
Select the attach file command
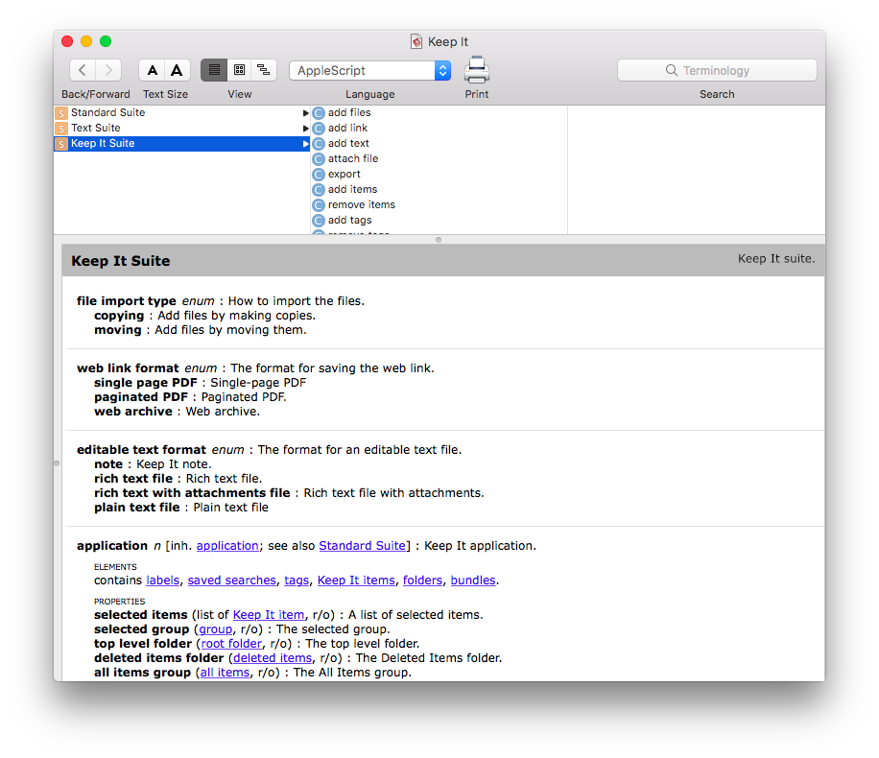pyautogui.click(x=353, y=158)
